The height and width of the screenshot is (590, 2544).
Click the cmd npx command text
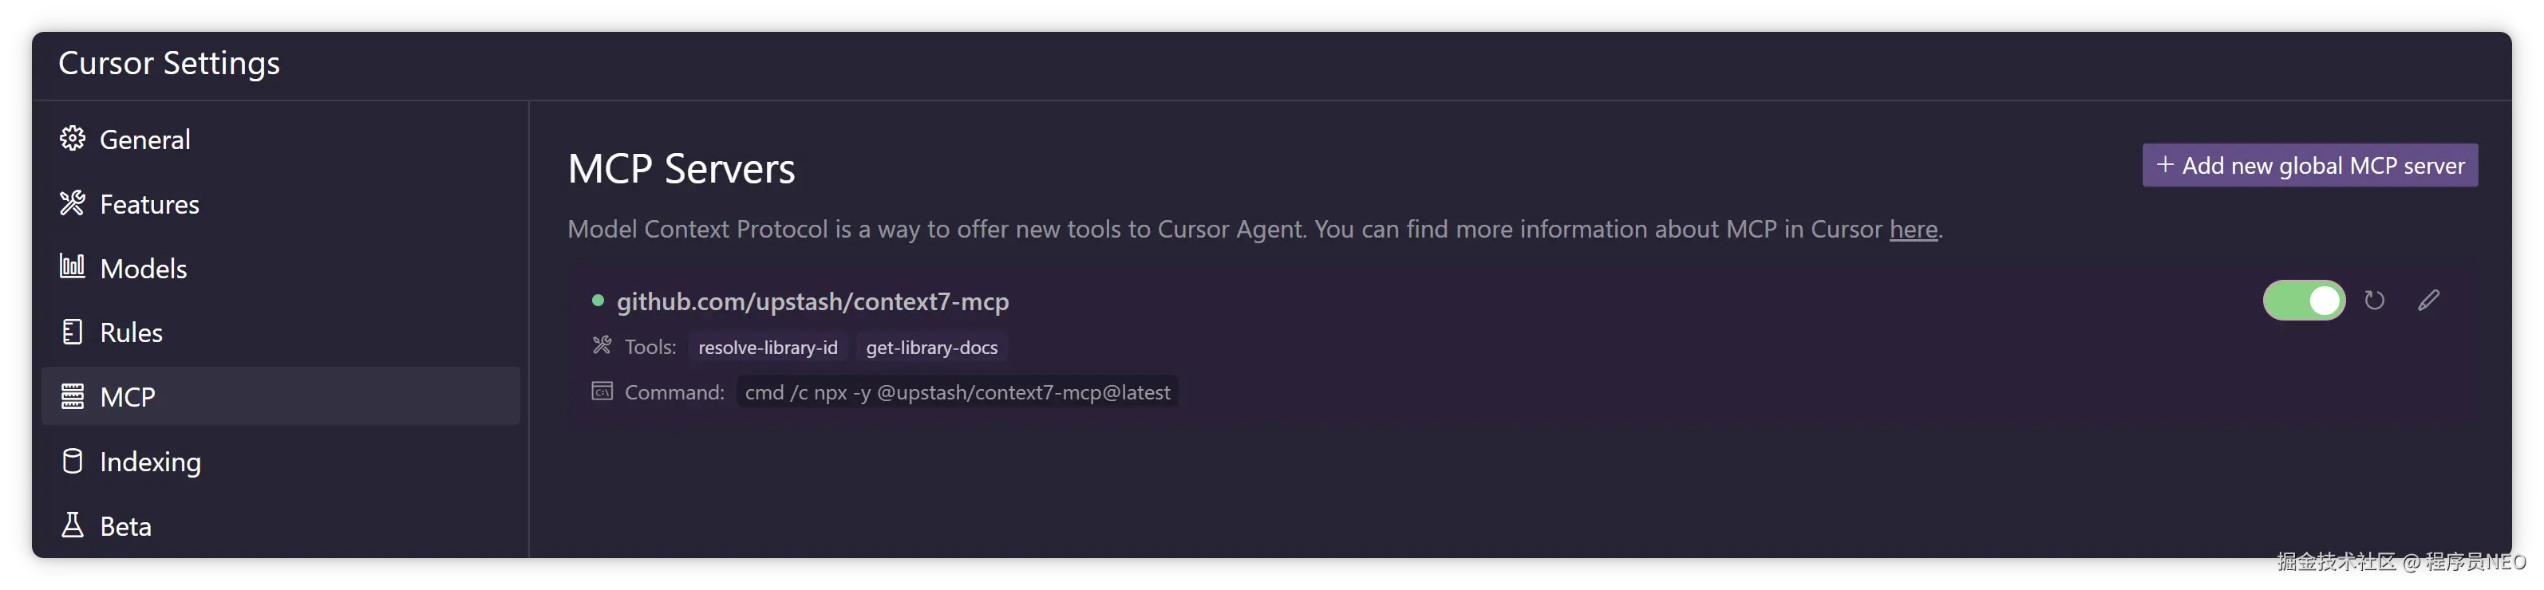pos(957,393)
